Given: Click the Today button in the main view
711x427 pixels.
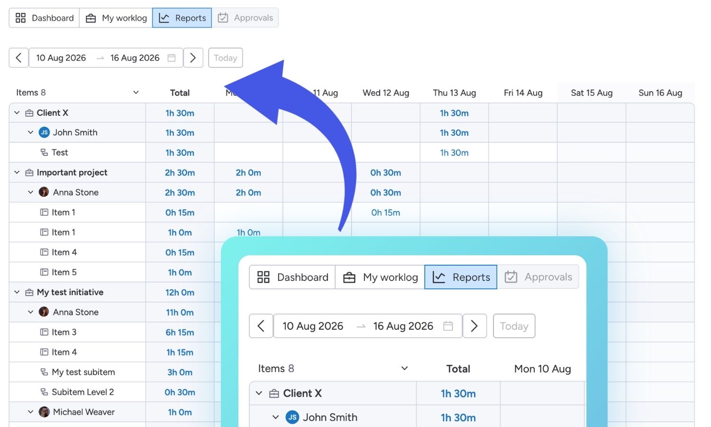Looking at the screenshot, I should click(226, 58).
